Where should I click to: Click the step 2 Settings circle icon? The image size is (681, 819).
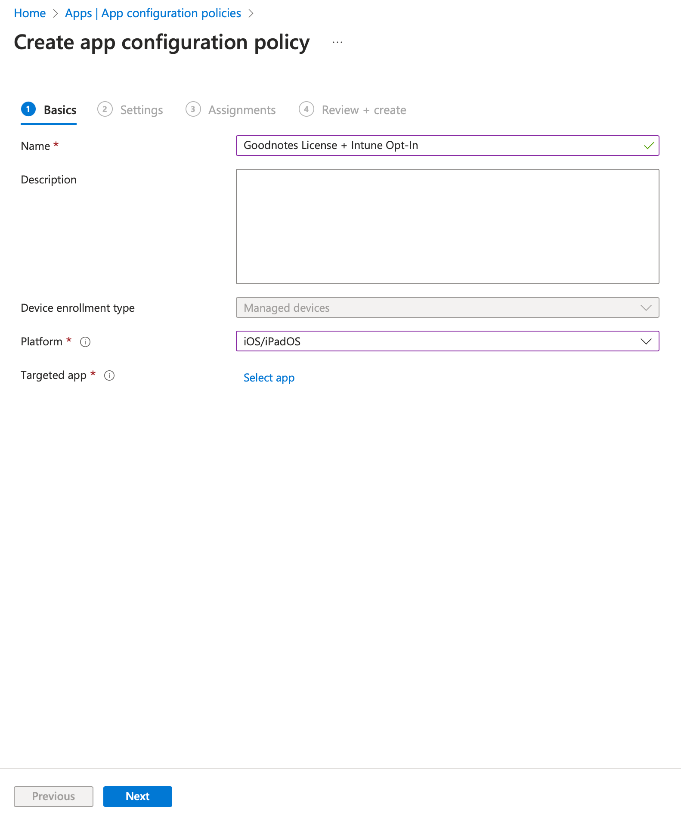(x=105, y=109)
